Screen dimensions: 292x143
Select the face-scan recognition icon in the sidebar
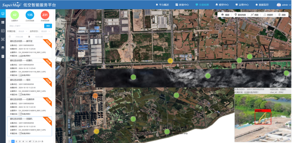(x=3, y=39)
